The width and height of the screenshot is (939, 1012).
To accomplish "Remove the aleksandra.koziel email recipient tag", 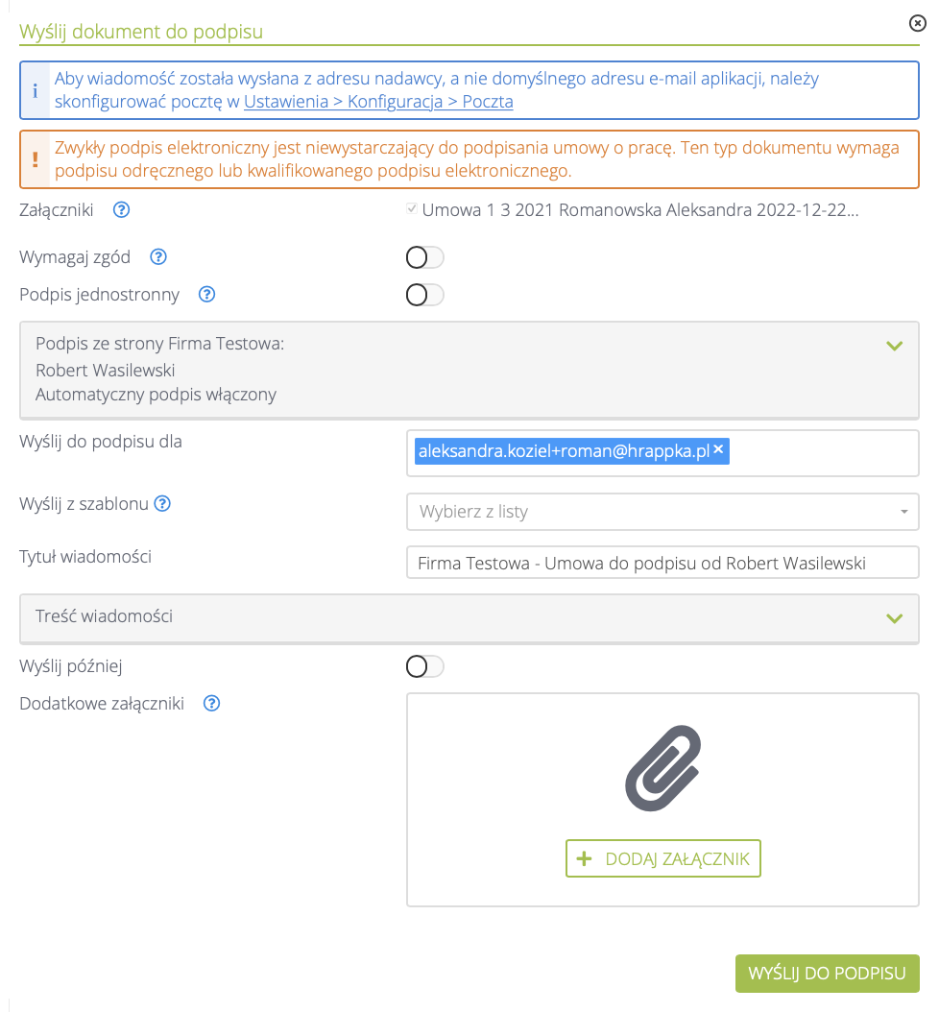I will (x=719, y=449).
